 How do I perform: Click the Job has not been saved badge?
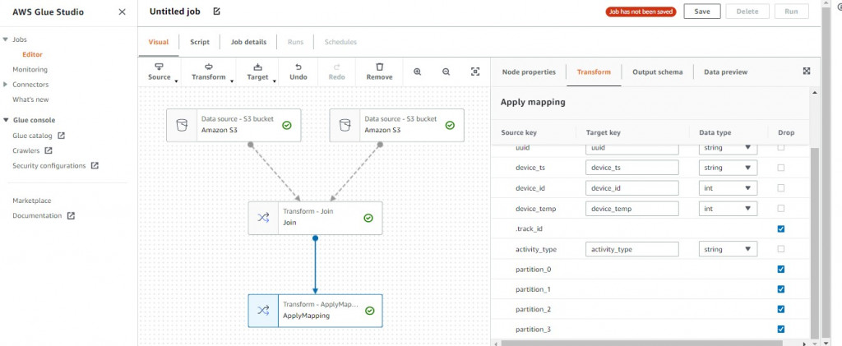tap(641, 12)
